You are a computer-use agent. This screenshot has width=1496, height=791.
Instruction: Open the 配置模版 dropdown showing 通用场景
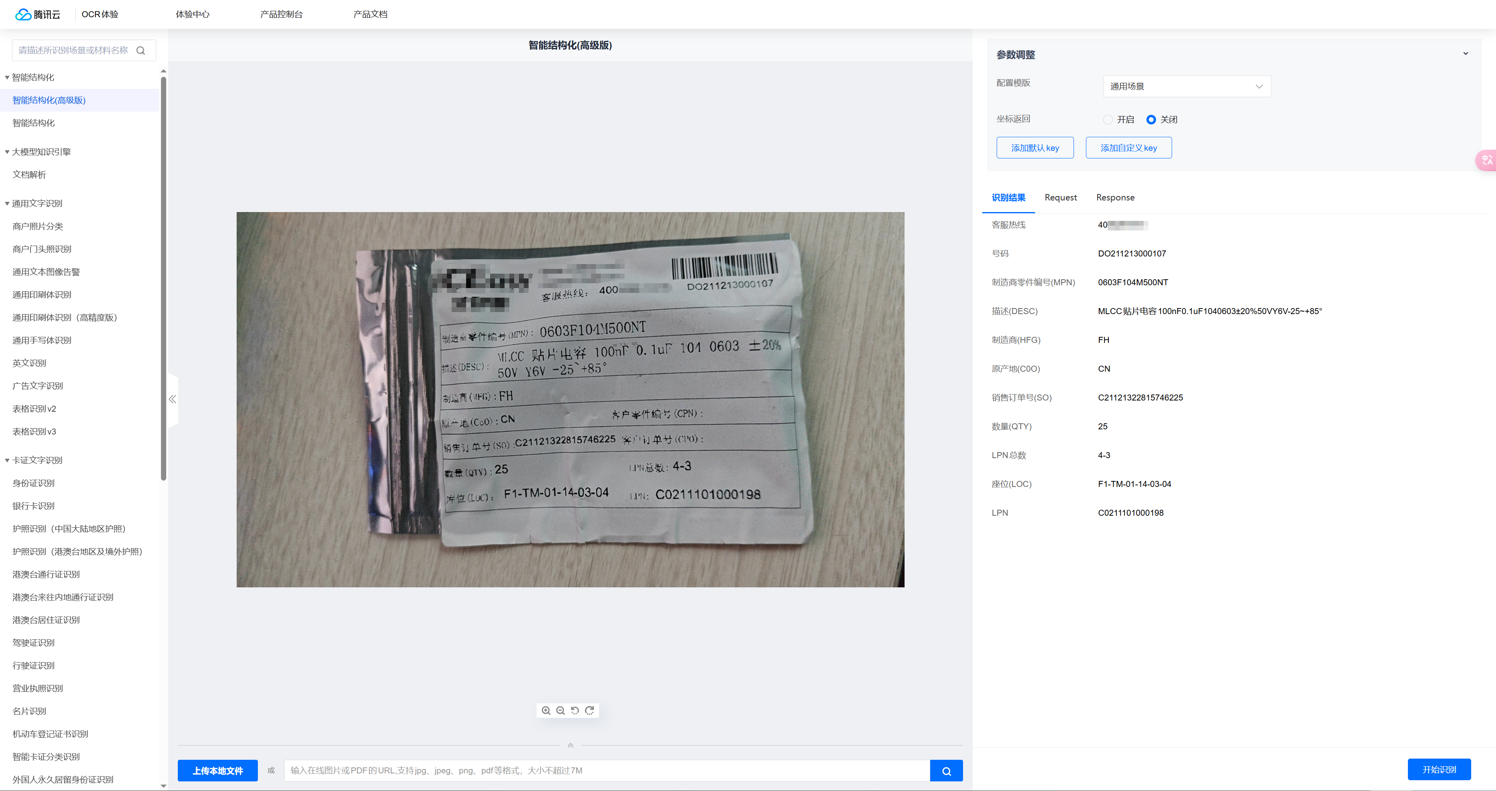click(1186, 86)
